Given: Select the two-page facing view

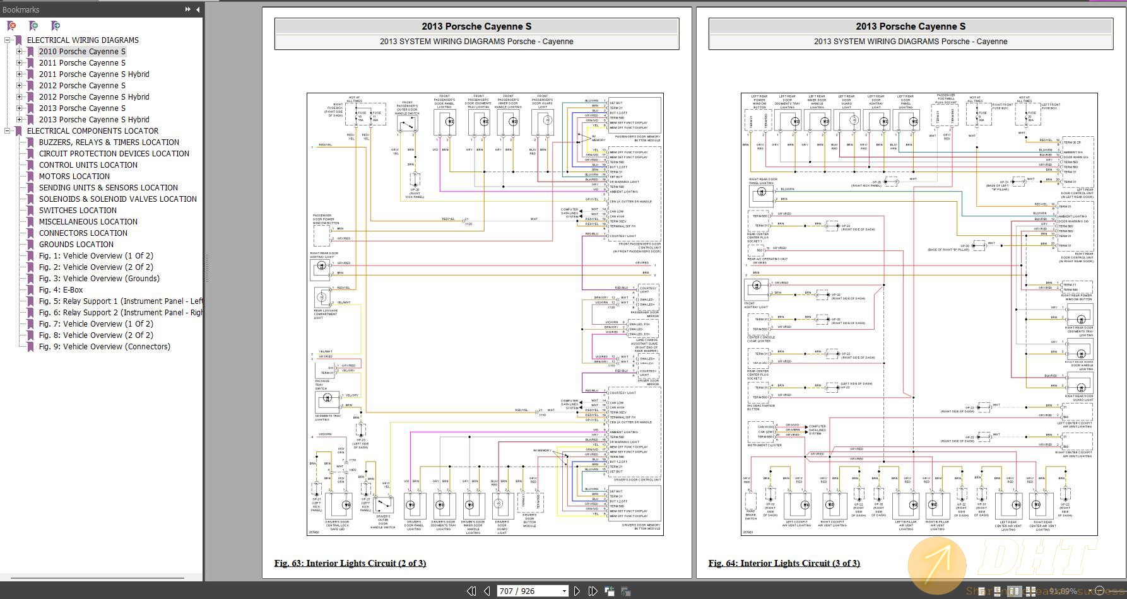Looking at the screenshot, I should 1015,591.
